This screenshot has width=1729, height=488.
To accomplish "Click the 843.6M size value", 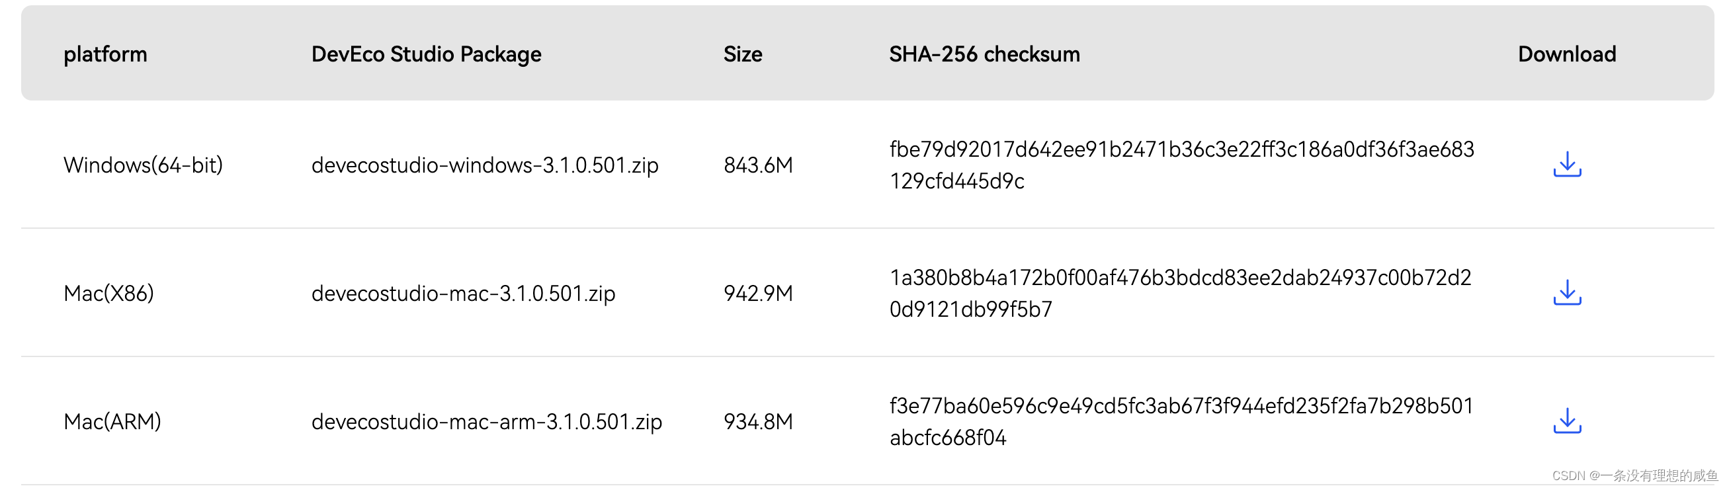I will click(758, 165).
